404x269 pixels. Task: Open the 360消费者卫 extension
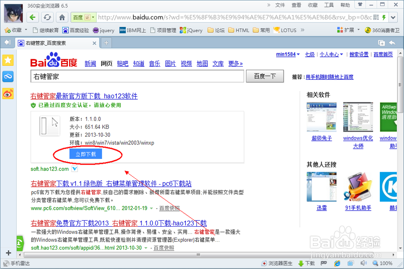[382, 30]
